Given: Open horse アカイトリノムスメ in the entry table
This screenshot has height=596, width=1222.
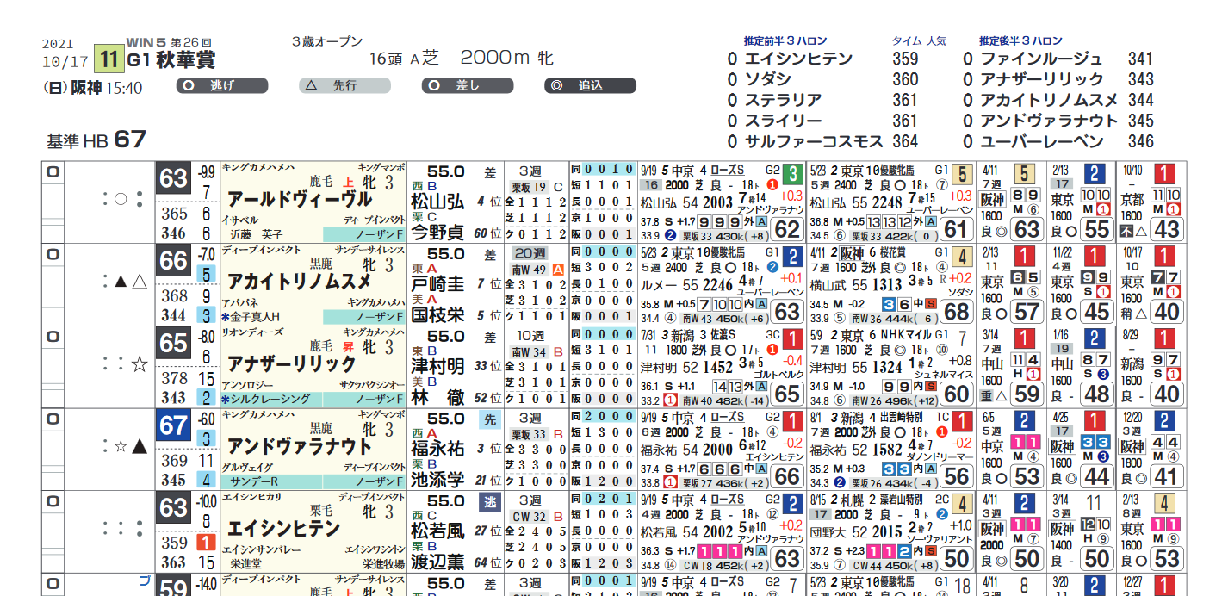Looking at the screenshot, I should [x=300, y=282].
